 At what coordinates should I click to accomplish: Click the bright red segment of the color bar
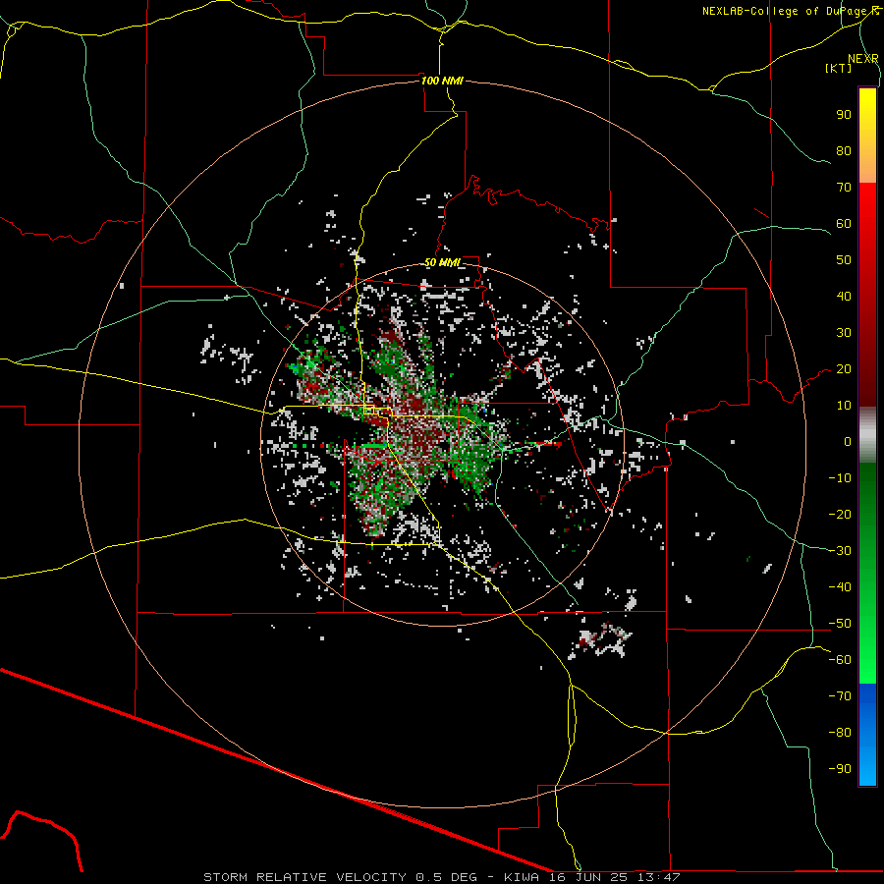[x=867, y=214]
